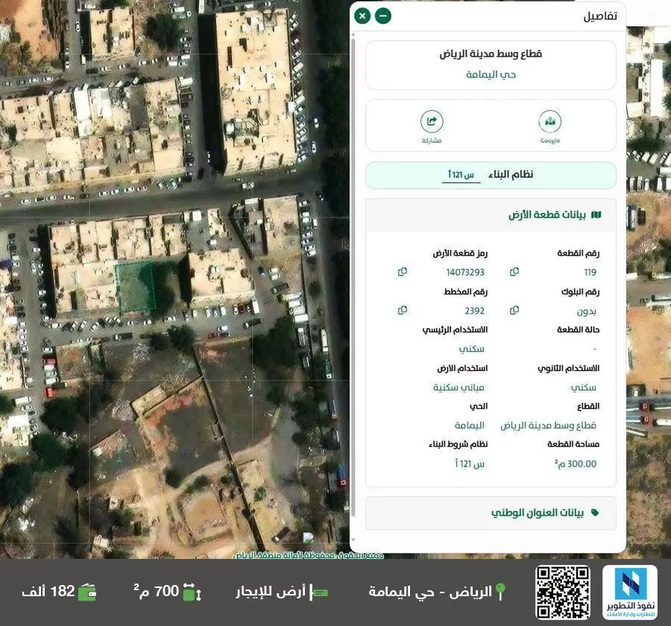
Task: Collapse the details panel with the minus button
Action: coord(382,15)
